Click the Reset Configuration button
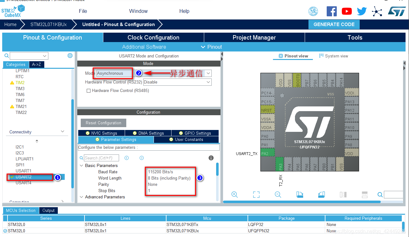This screenshot has height=237, width=409. (x=103, y=123)
